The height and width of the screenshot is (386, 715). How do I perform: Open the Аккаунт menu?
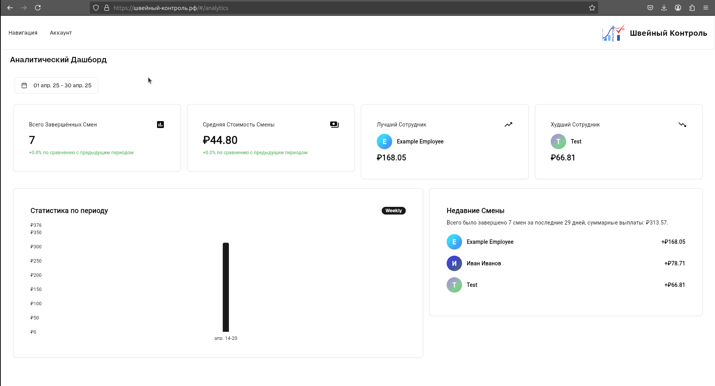coord(61,33)
